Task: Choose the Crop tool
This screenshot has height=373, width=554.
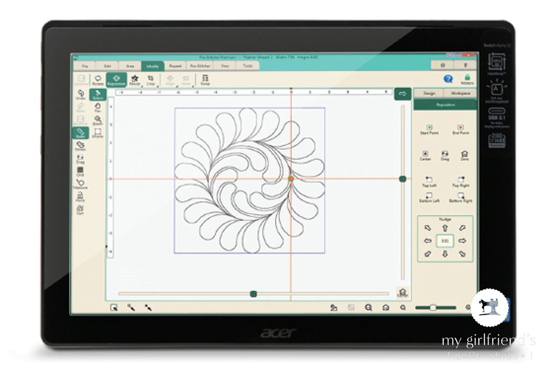Action: [x=151, y=80]
